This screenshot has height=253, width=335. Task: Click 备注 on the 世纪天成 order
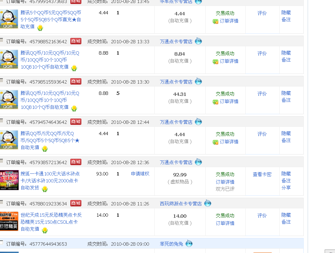point(286,222)
